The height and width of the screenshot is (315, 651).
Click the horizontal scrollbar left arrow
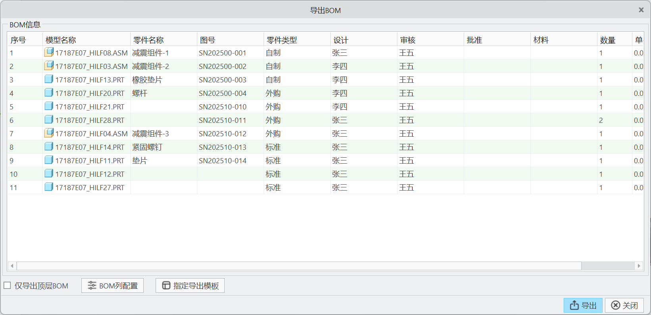[12, 266]
